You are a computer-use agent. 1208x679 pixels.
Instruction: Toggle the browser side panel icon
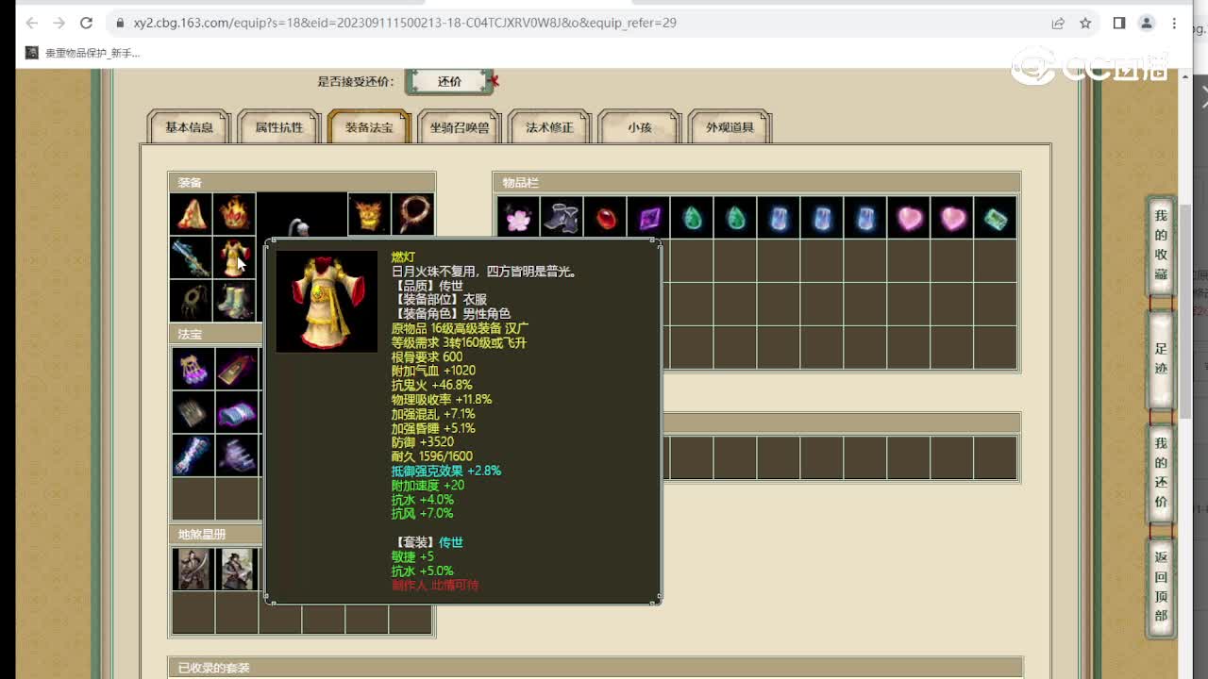(1119, 23)
